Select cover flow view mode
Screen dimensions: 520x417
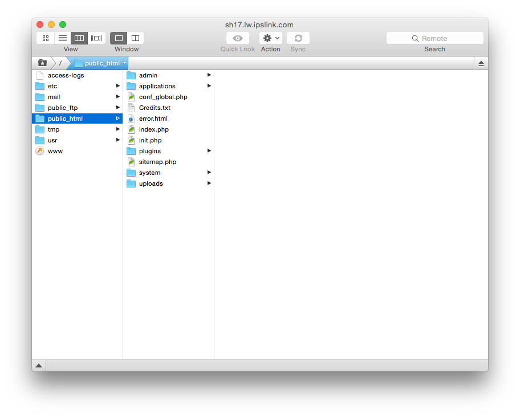(x=97, y=38)
